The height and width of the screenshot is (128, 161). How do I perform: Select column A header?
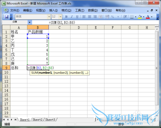(x=19, y=27)
